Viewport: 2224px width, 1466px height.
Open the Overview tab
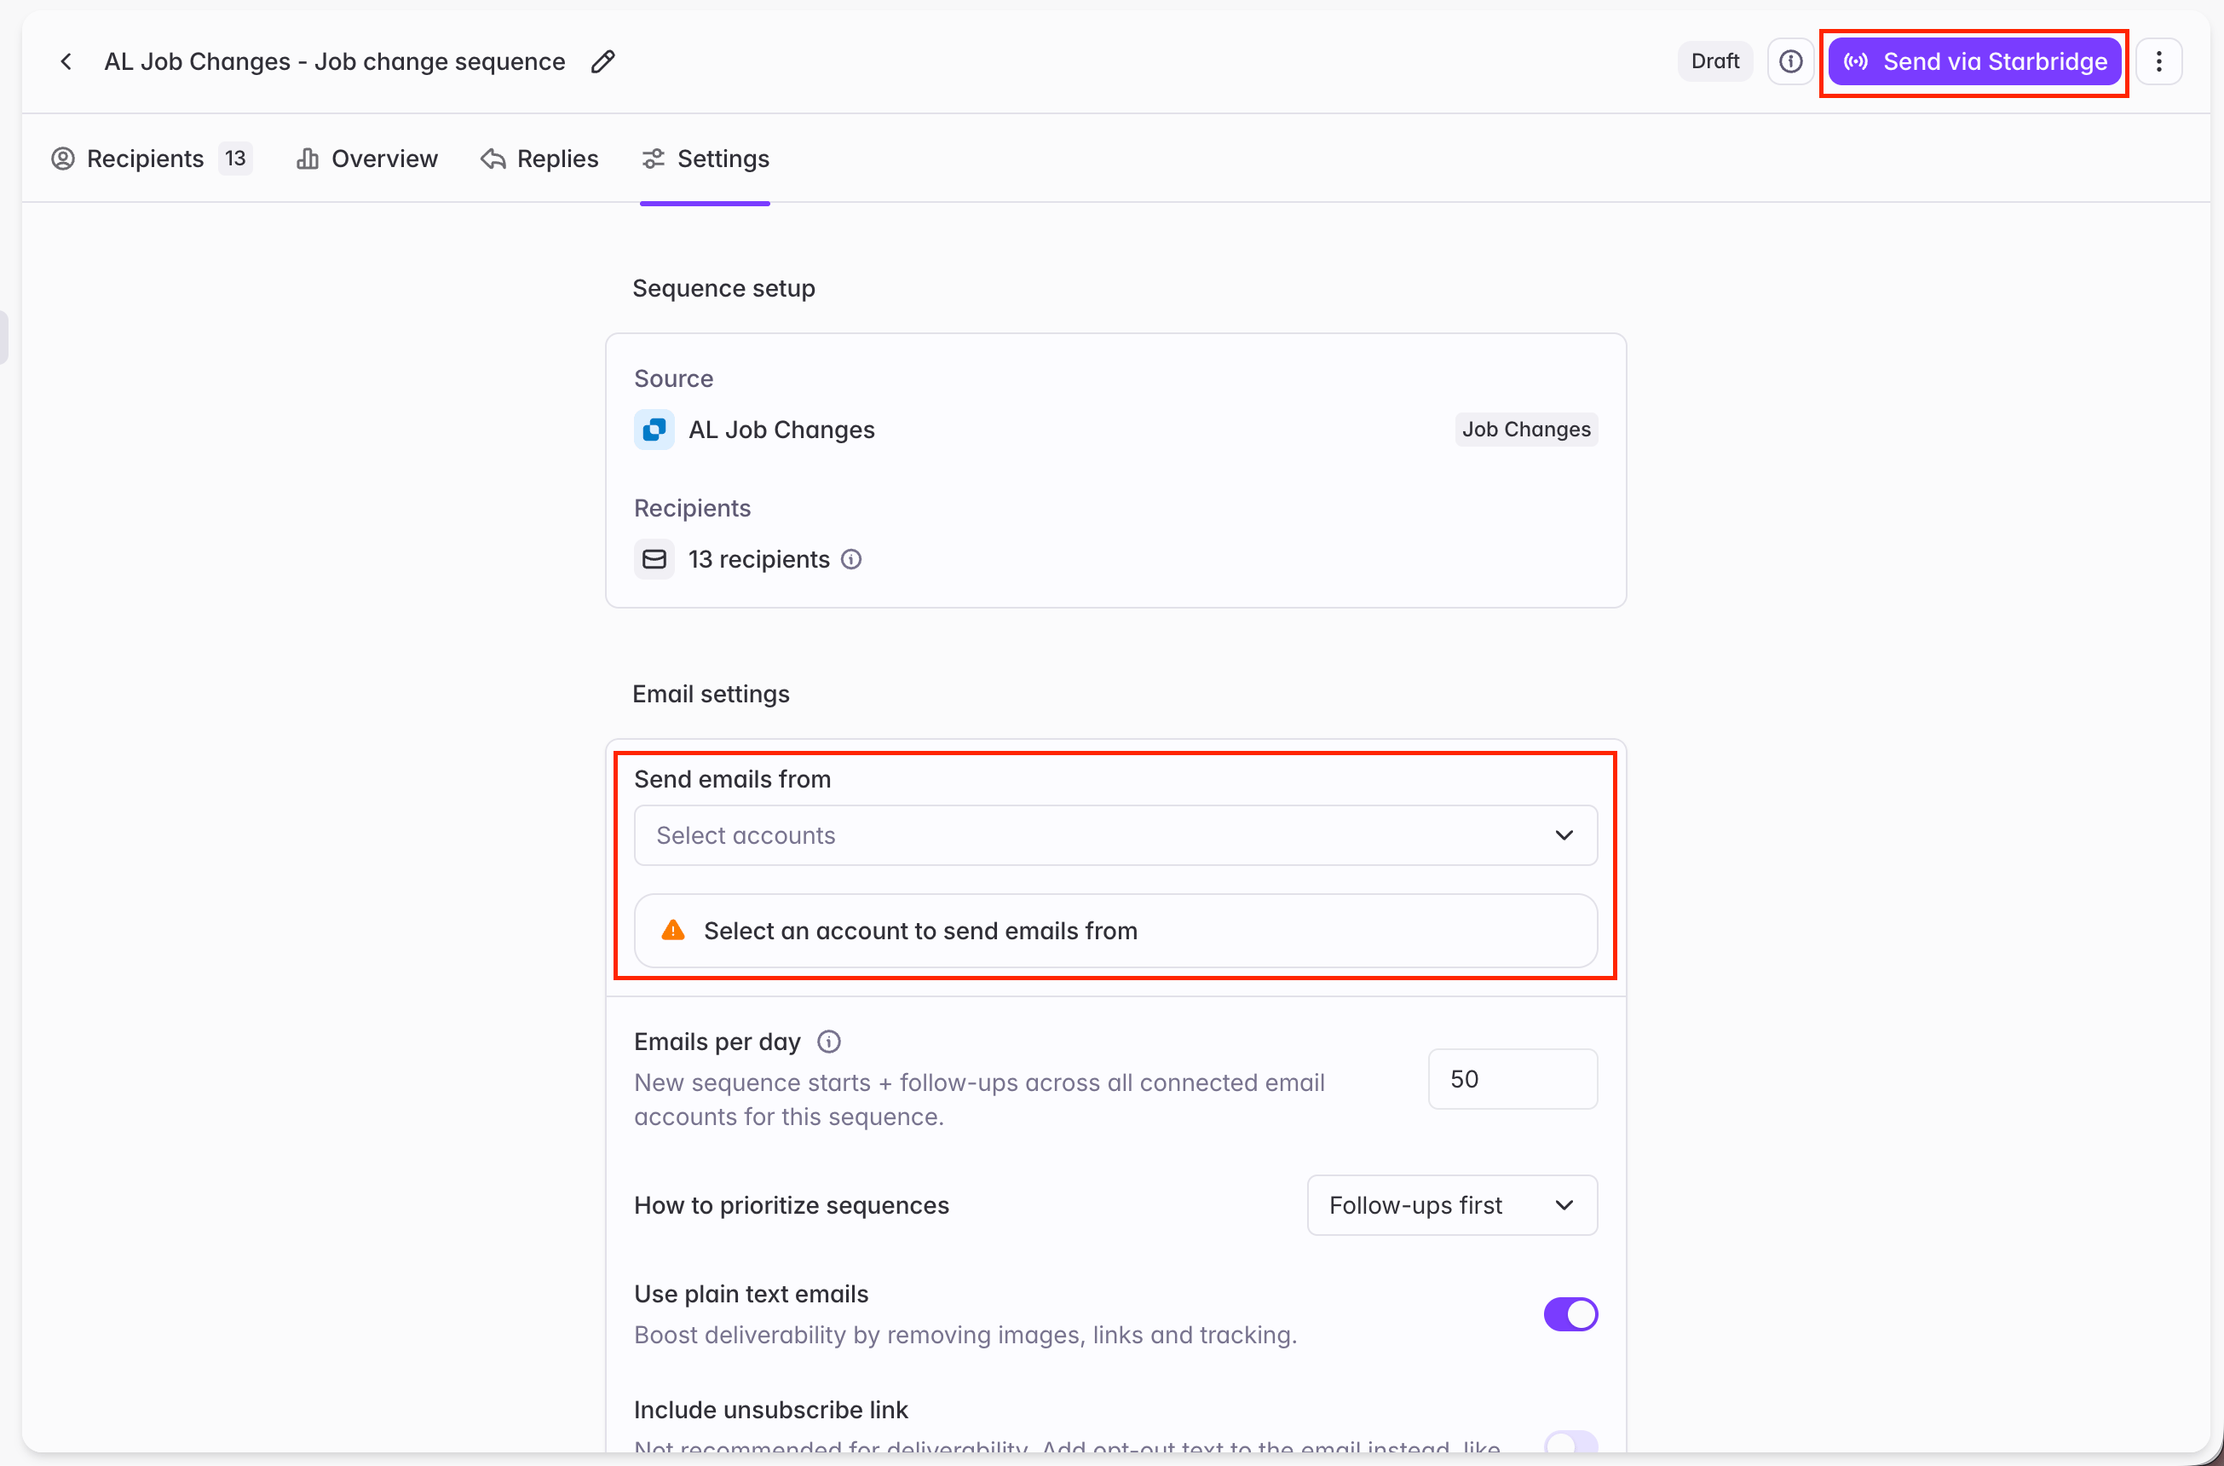[x=366, y=159]
